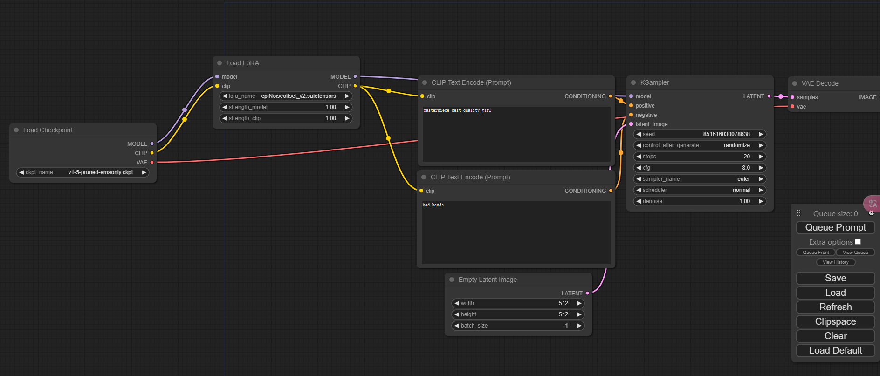880x376 pixels.
Task: Click KSampler negative input socket
Action: coord(631,115)
